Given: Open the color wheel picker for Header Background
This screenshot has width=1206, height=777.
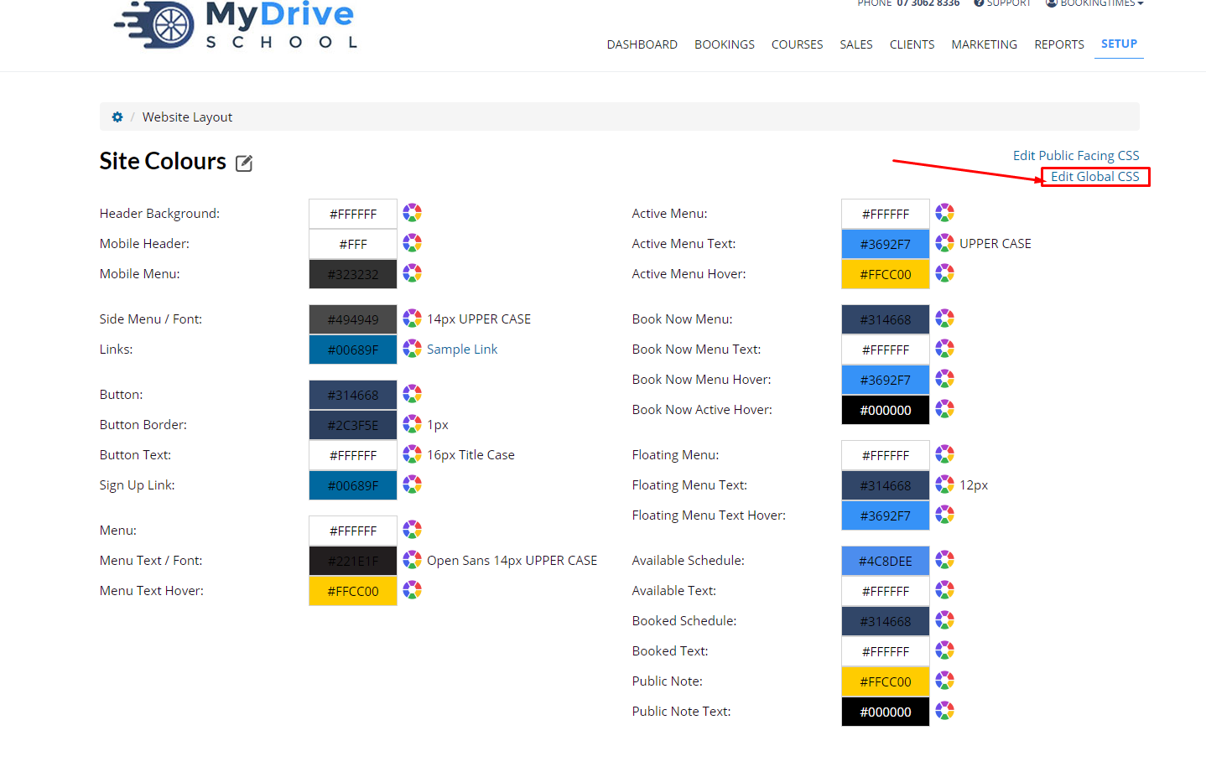Looking at the screenshot, I should (x=412, y=213).
